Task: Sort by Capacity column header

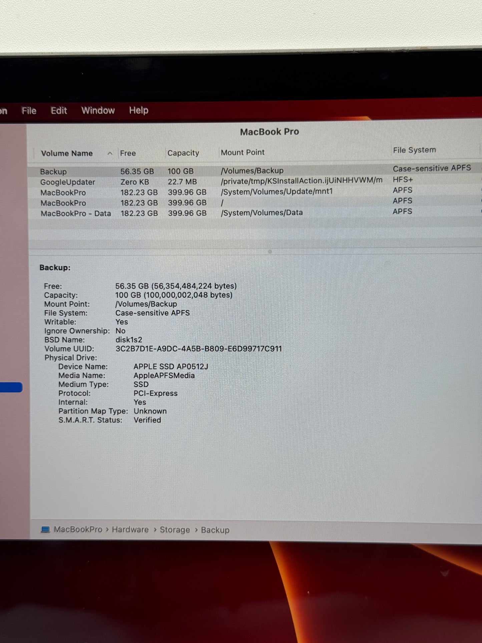Action: 183,153
